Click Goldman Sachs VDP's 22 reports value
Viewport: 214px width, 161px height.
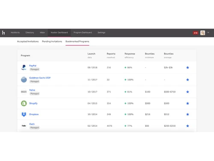pos(108,80)
